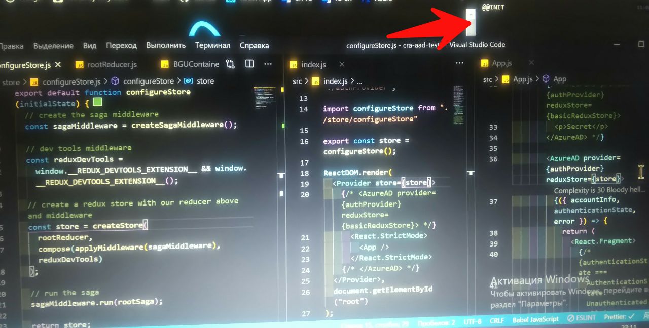This screenshot has width=649, height=328.
Task: Switch to the configureStore.js tab
Action: [25, 65]
